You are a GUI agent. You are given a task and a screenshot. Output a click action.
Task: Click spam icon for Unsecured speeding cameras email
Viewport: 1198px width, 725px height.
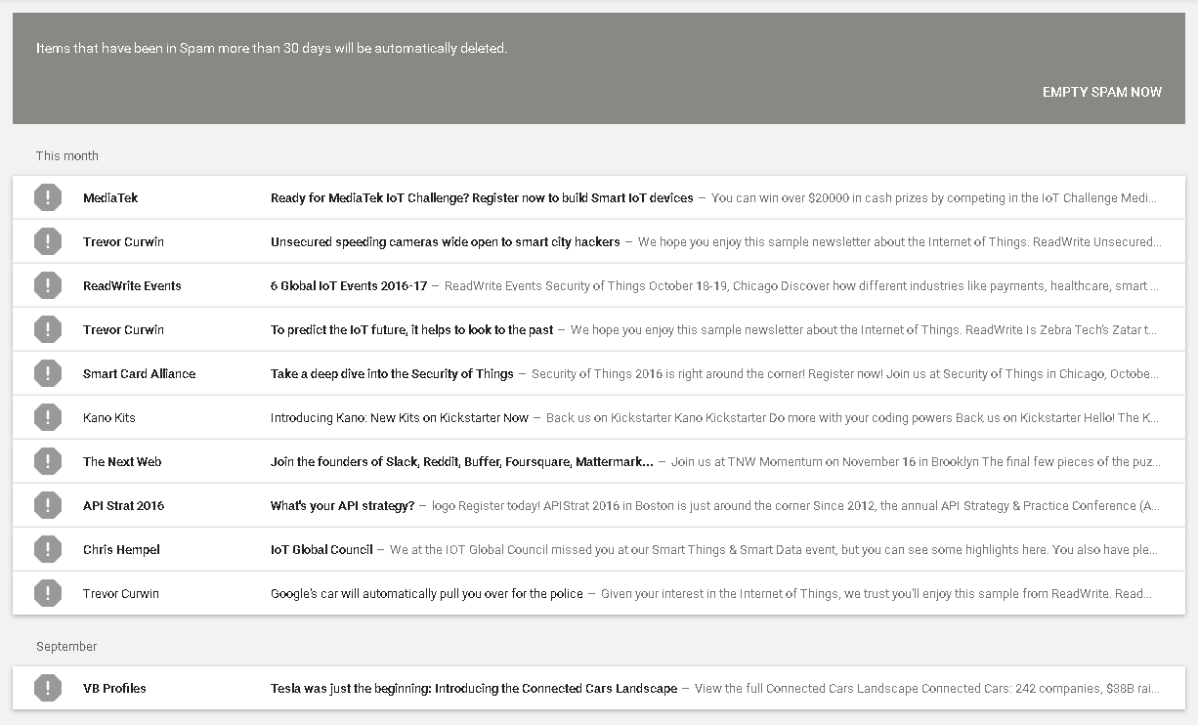(47, 241)
